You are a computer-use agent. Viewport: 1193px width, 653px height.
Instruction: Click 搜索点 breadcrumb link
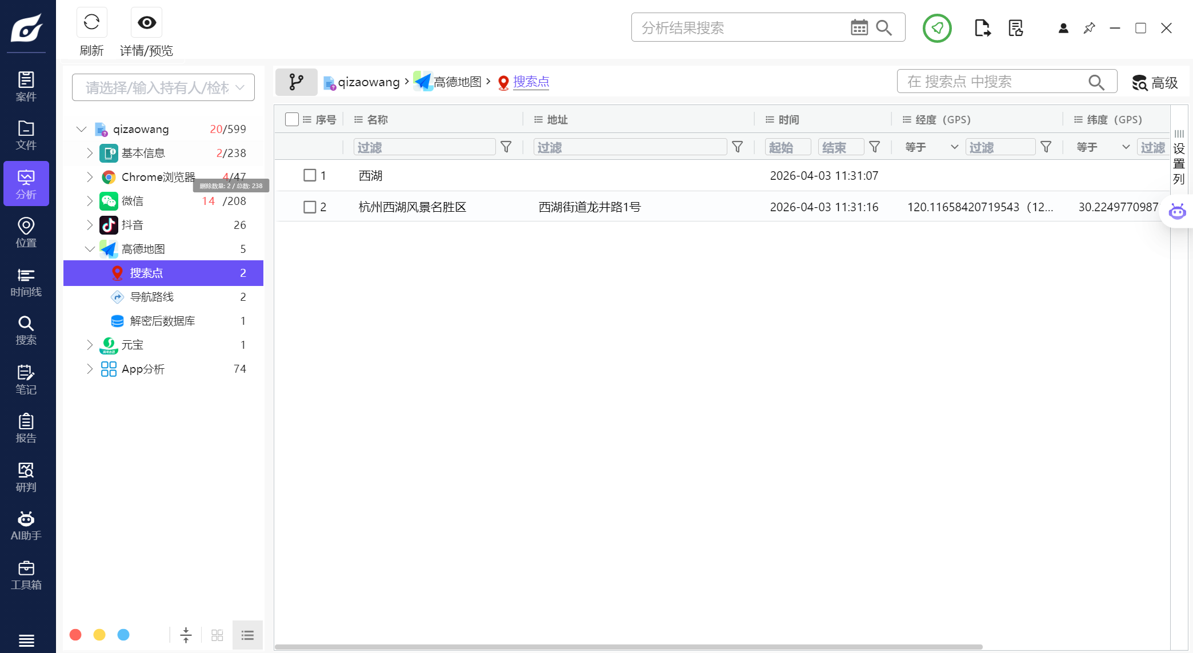click(531, 82)
